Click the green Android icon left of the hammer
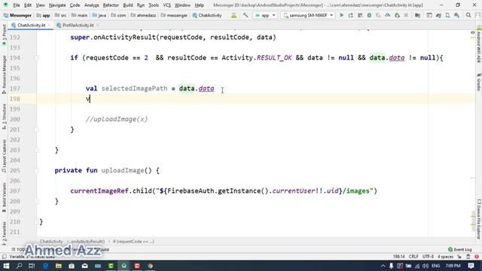Image resolution: width=482 pixels, height=271 pixels. click(234, 15)
